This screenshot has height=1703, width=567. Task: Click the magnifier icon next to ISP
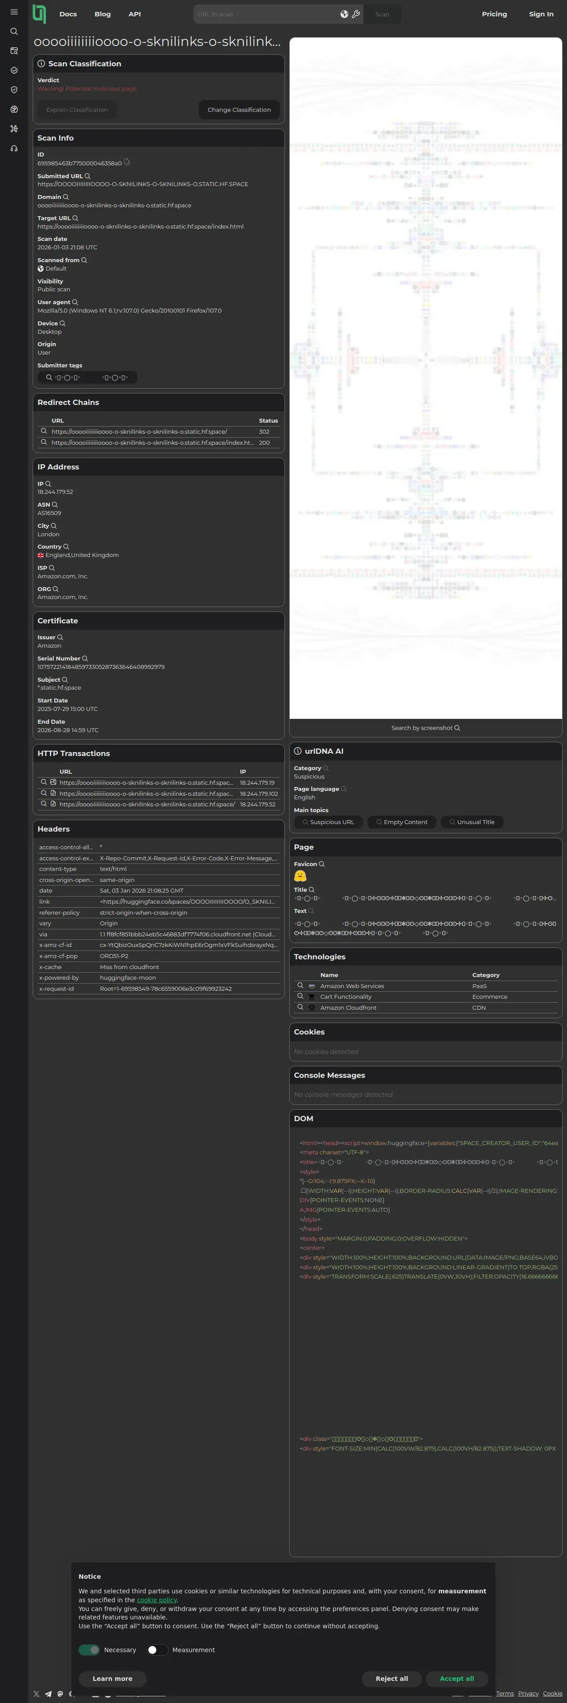(x=52, y=568)
